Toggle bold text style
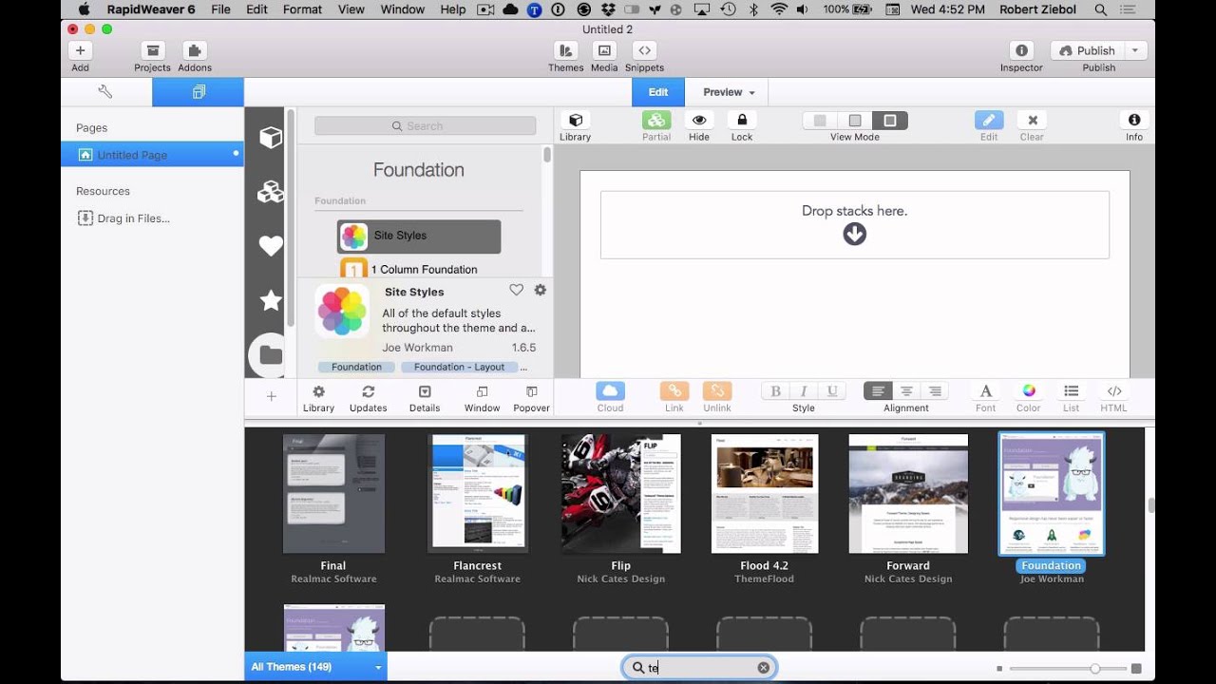 (x=775, y=390)
